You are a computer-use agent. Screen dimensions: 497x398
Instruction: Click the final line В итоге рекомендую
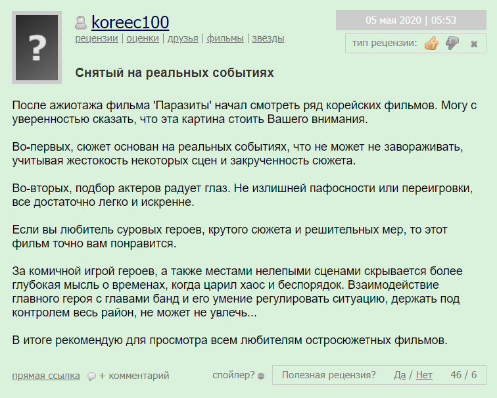(x=230, y=340)
